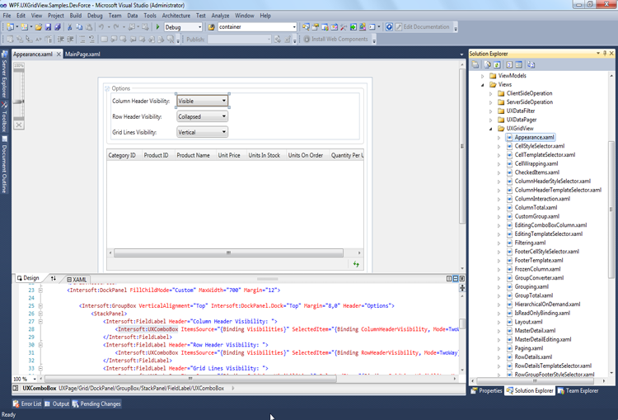Collapse code outlining at line 30

click(40, 345)
